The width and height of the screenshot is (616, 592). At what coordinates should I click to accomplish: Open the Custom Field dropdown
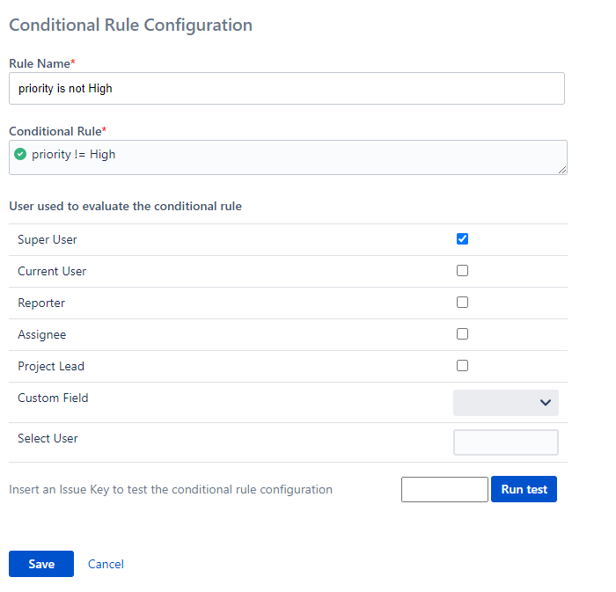click(506, 403)
